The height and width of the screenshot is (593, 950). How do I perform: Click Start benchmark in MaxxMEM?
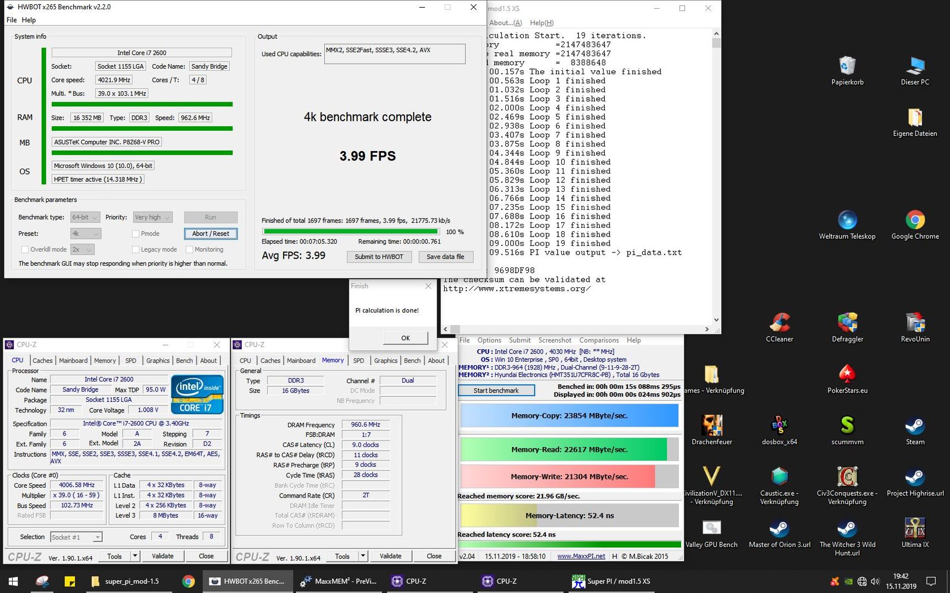(496, 390)
